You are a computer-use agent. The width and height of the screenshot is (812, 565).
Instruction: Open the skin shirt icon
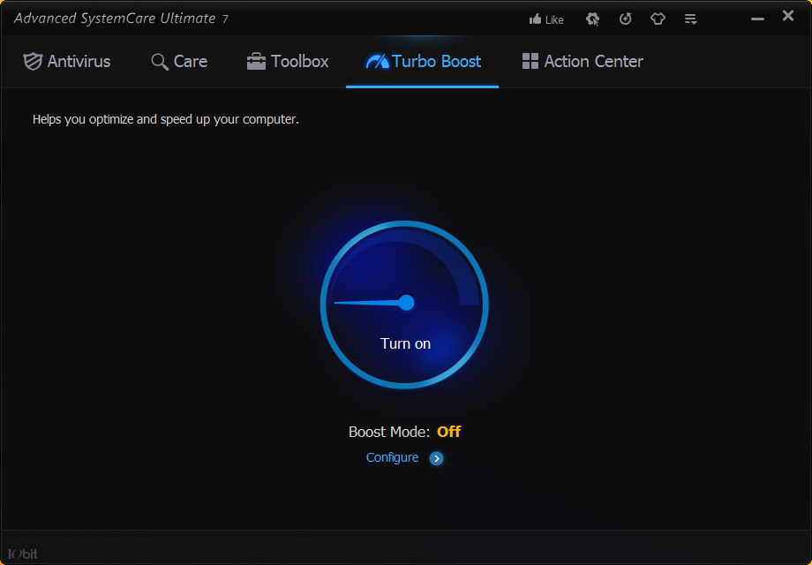658,19
